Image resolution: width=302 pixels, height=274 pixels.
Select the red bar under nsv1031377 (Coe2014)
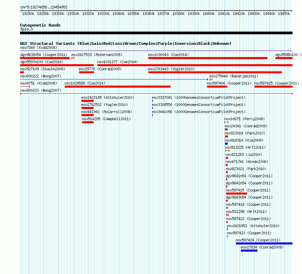click(195, 65)
